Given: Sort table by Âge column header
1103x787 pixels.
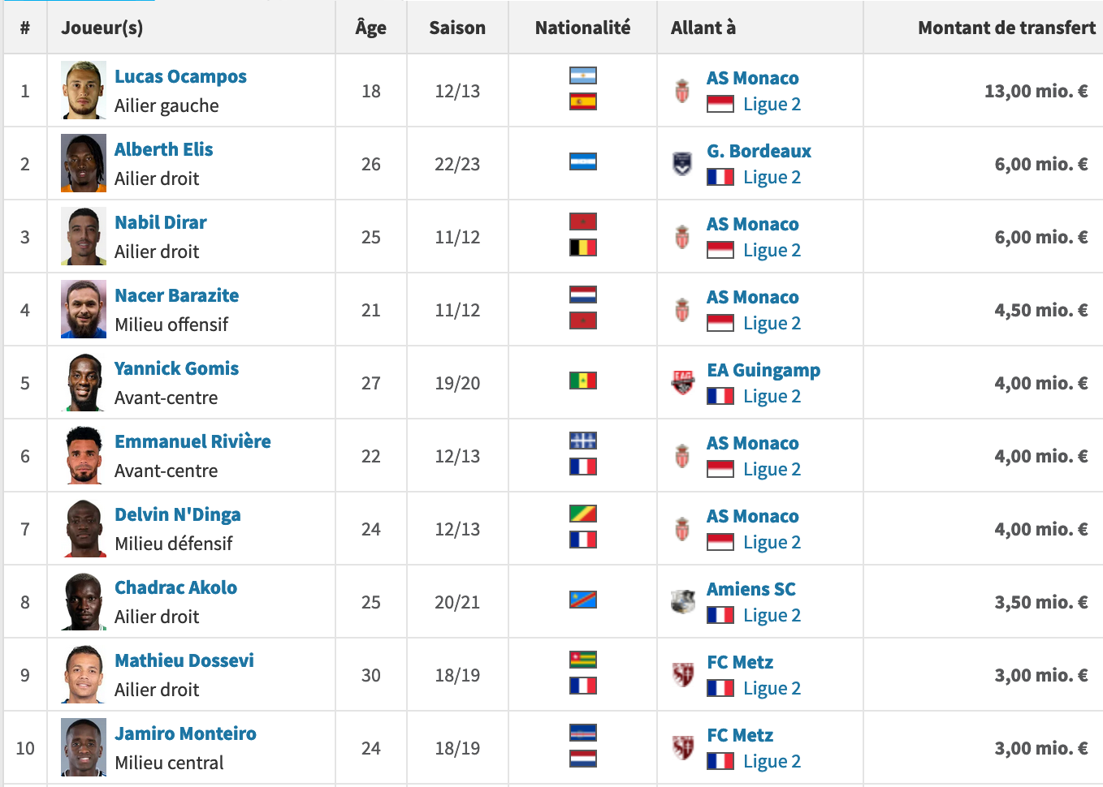Looking at the screenshot, I should [x=371, y=28].
